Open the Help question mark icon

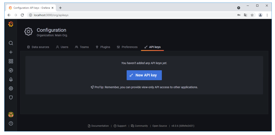coord(11,123)
